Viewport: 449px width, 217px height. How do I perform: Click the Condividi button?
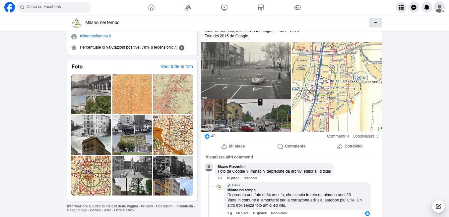(x=350, y=146)
